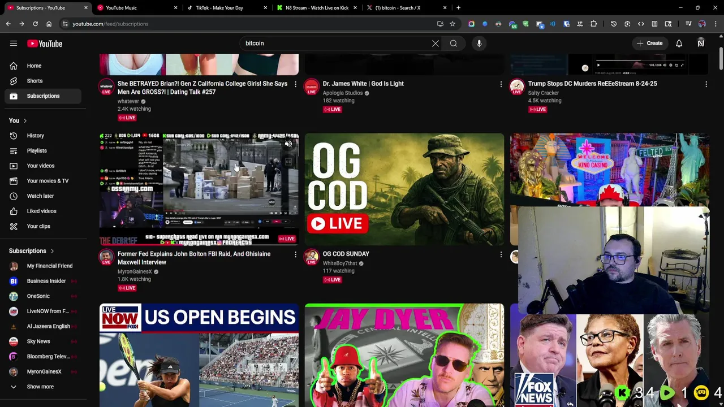
Task: Activate voice search microphone
Action: pyautogui.click(x=479, y=43)
